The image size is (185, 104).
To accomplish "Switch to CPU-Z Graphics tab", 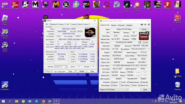I will 74,24.
